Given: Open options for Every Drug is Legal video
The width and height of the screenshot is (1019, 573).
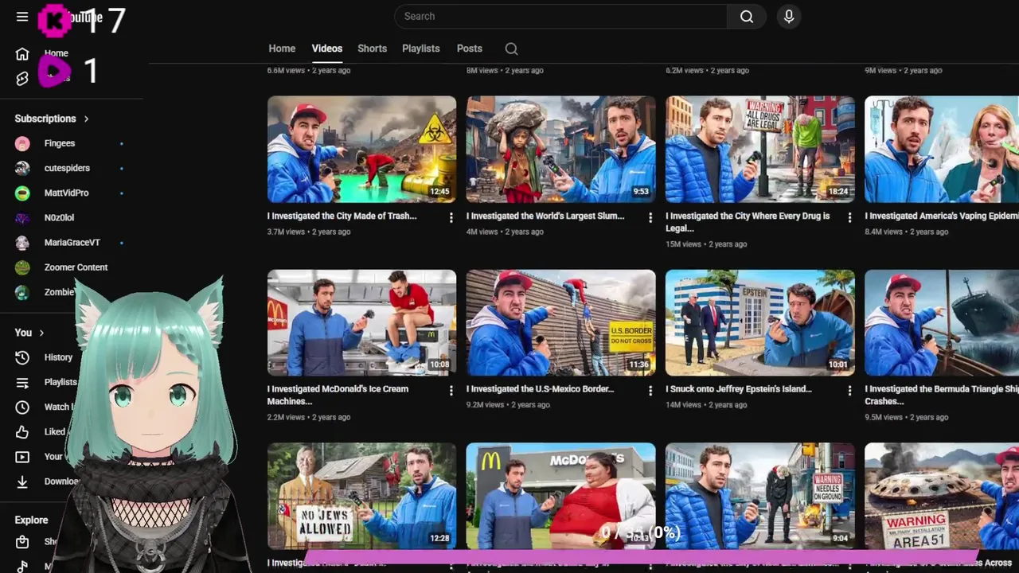Looking at the screenshot, I should click(849, 217).
